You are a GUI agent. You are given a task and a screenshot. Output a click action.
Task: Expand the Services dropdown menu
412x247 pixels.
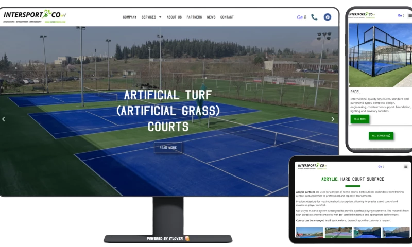pyautogui.click(x=151, y=17)
